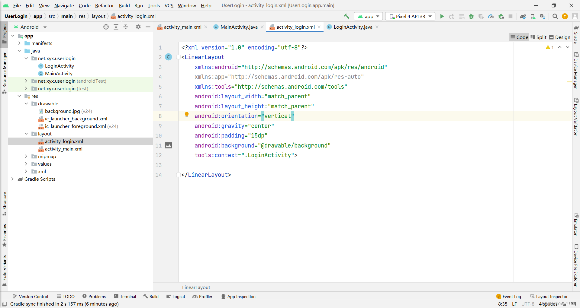Click the lightbulb quick-fix on line 8
The height and width of the screenshot is (308, 580).
187,115
